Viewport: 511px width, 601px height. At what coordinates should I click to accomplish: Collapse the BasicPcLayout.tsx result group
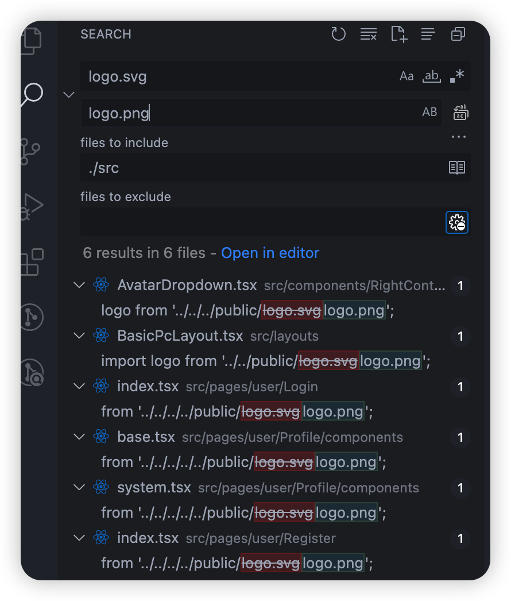click(x=79, y=336)
